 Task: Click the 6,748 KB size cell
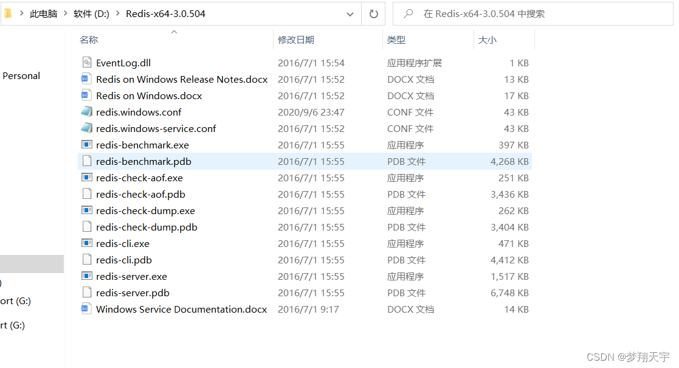(x=509, y=293)
